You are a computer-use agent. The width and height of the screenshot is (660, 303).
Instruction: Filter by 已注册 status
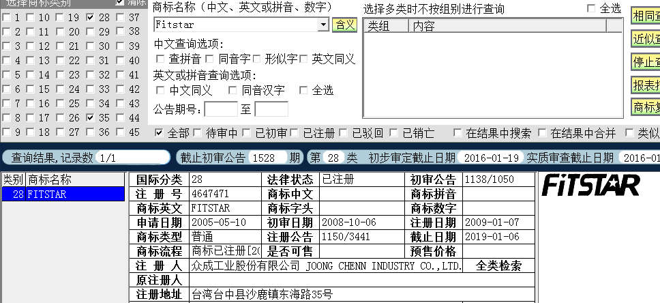(x=295, y=133)
